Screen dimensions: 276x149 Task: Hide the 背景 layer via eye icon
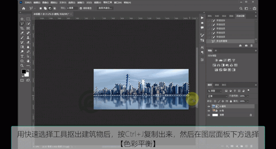point(209,115)
